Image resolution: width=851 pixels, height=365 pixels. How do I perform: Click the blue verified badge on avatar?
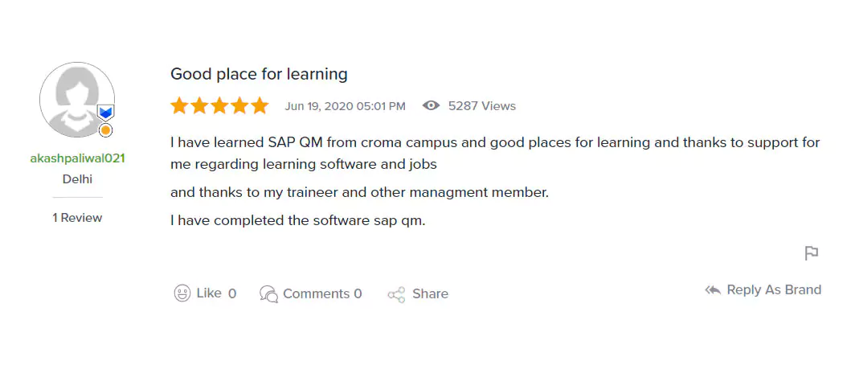(105, 113)
